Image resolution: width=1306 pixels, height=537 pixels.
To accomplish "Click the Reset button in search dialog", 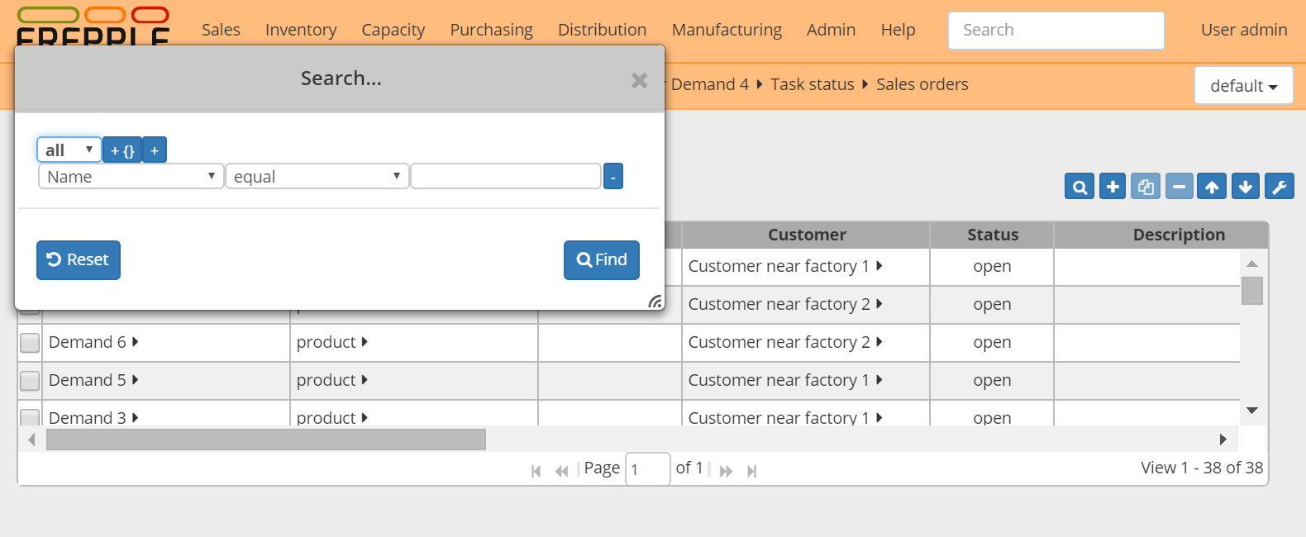I will (79, 260).
